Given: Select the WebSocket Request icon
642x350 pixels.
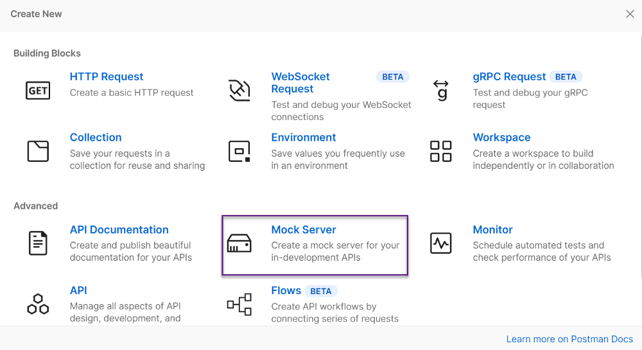Looking at the screenshot, I should [x=239, y=91].
